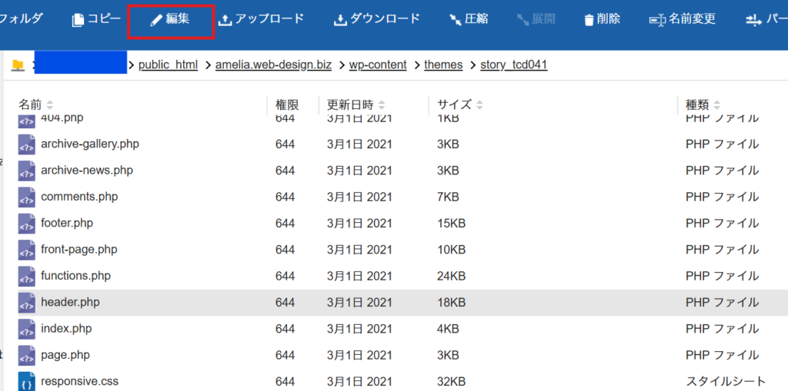
Task: Click the Copy (コピー) toolbar icon
Action: (x=78, y=20)
